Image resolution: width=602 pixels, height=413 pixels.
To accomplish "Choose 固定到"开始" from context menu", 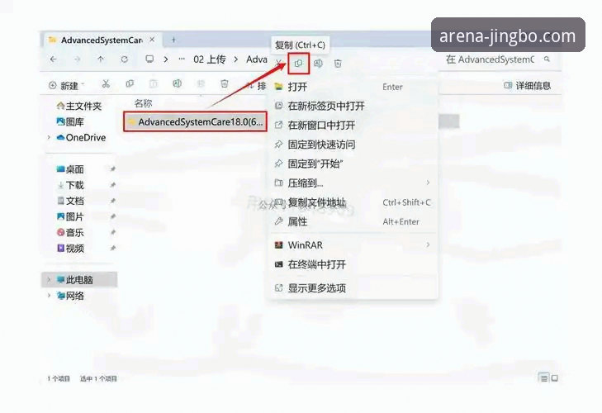I will (x=353, y=164).
